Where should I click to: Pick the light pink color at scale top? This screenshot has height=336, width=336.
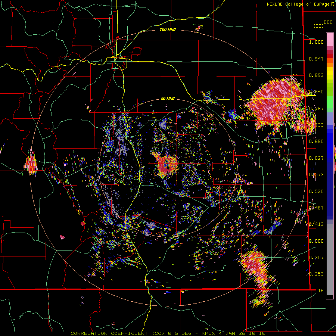point(330,40)
